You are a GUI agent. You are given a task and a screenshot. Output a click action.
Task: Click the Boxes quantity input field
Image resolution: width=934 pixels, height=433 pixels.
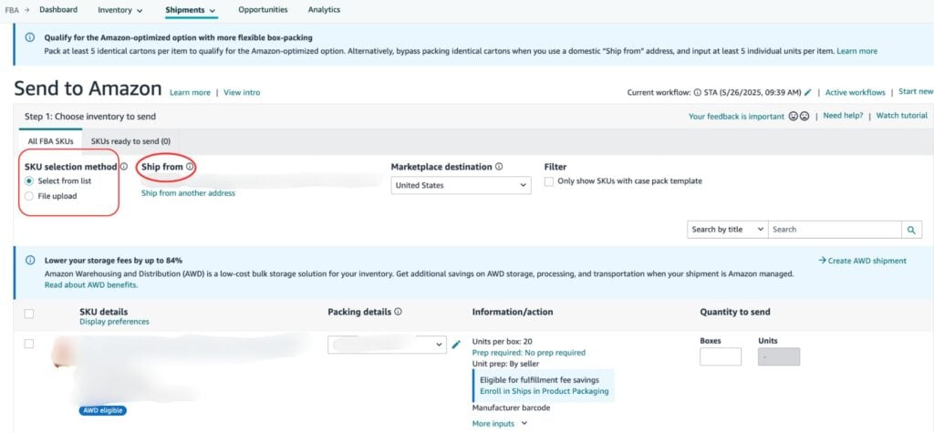coord(720,356)
